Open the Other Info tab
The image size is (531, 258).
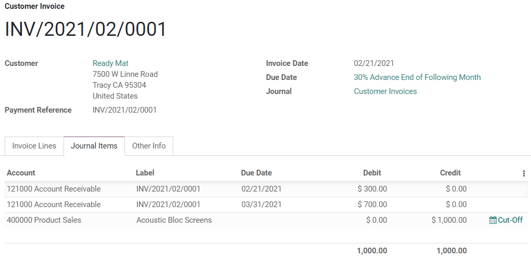[149, 146]
